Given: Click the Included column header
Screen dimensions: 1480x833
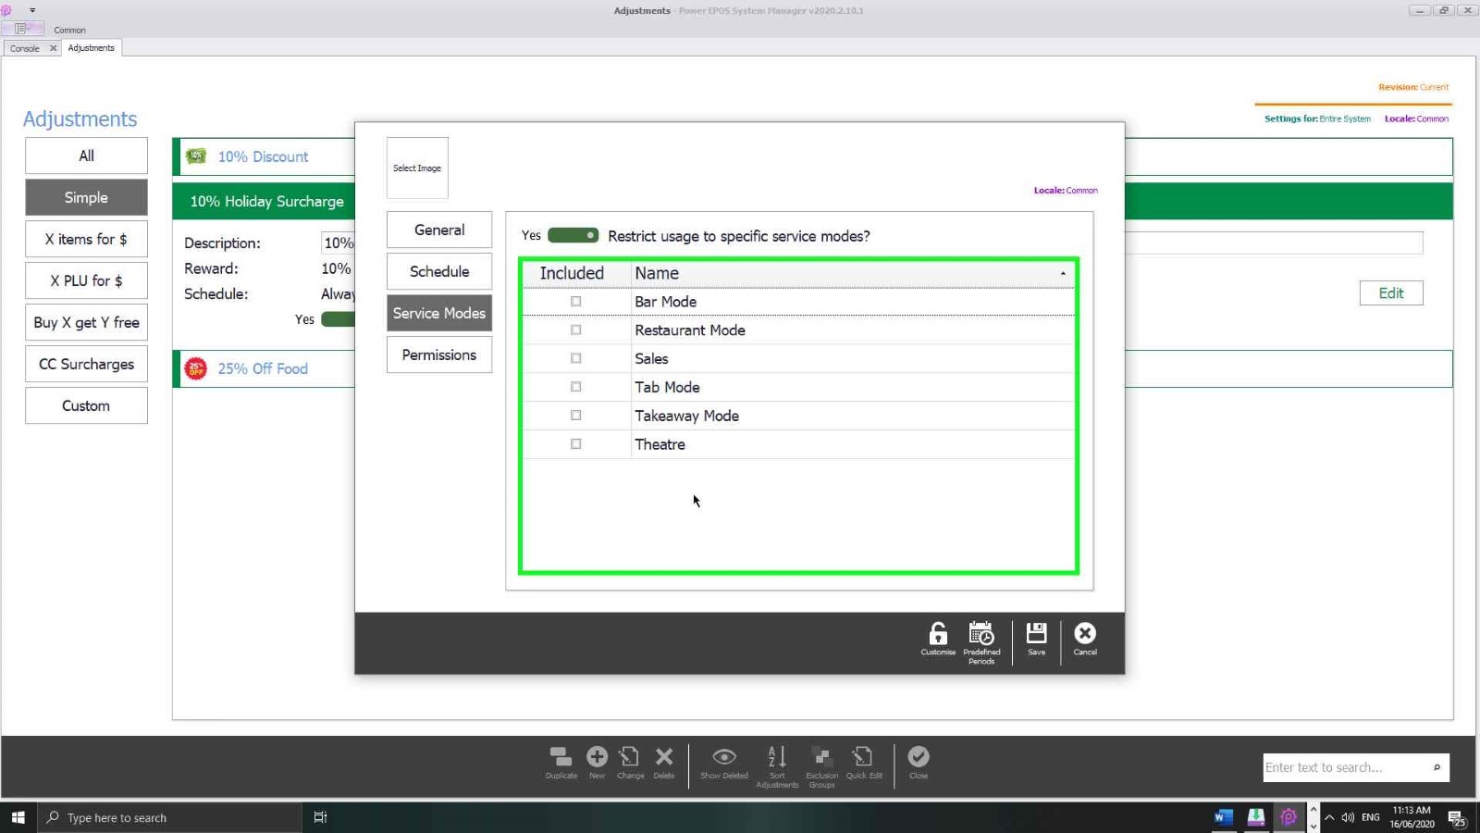Looking at the screenshot, I should point(572,273).
